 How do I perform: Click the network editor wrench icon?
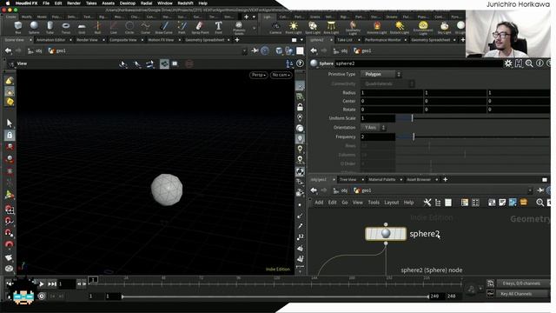tap(427, 203)
